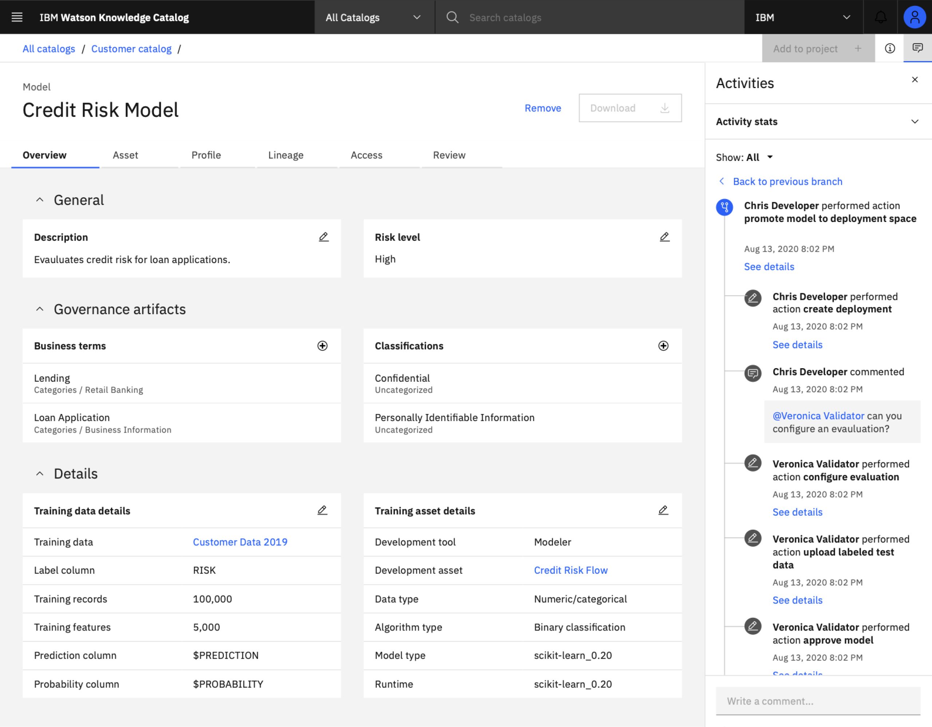Viewport: 932px width, 727px height.
Task: Add a classification plus icon
Action: coord(663,346)
